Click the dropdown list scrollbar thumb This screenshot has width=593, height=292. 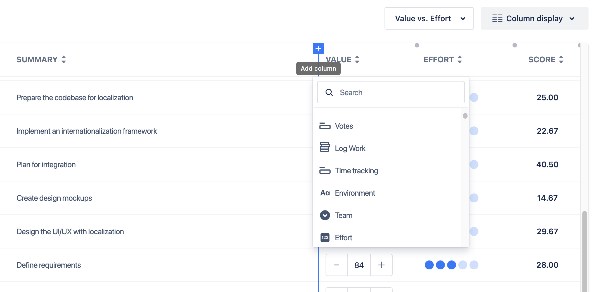[465, 116]
